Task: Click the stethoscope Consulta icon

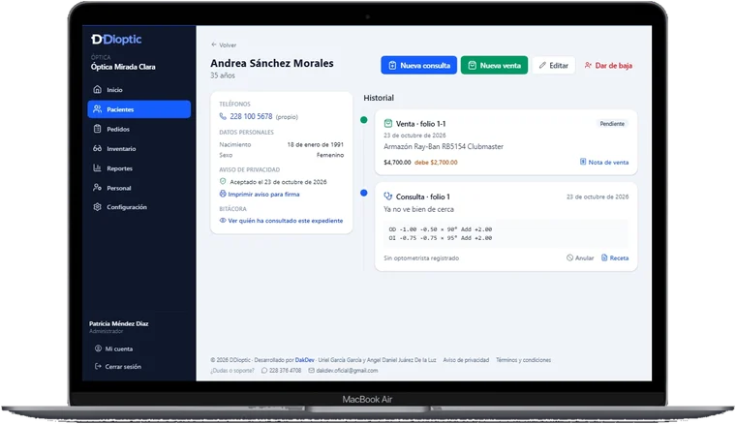Action: click(x=388, y=197)
